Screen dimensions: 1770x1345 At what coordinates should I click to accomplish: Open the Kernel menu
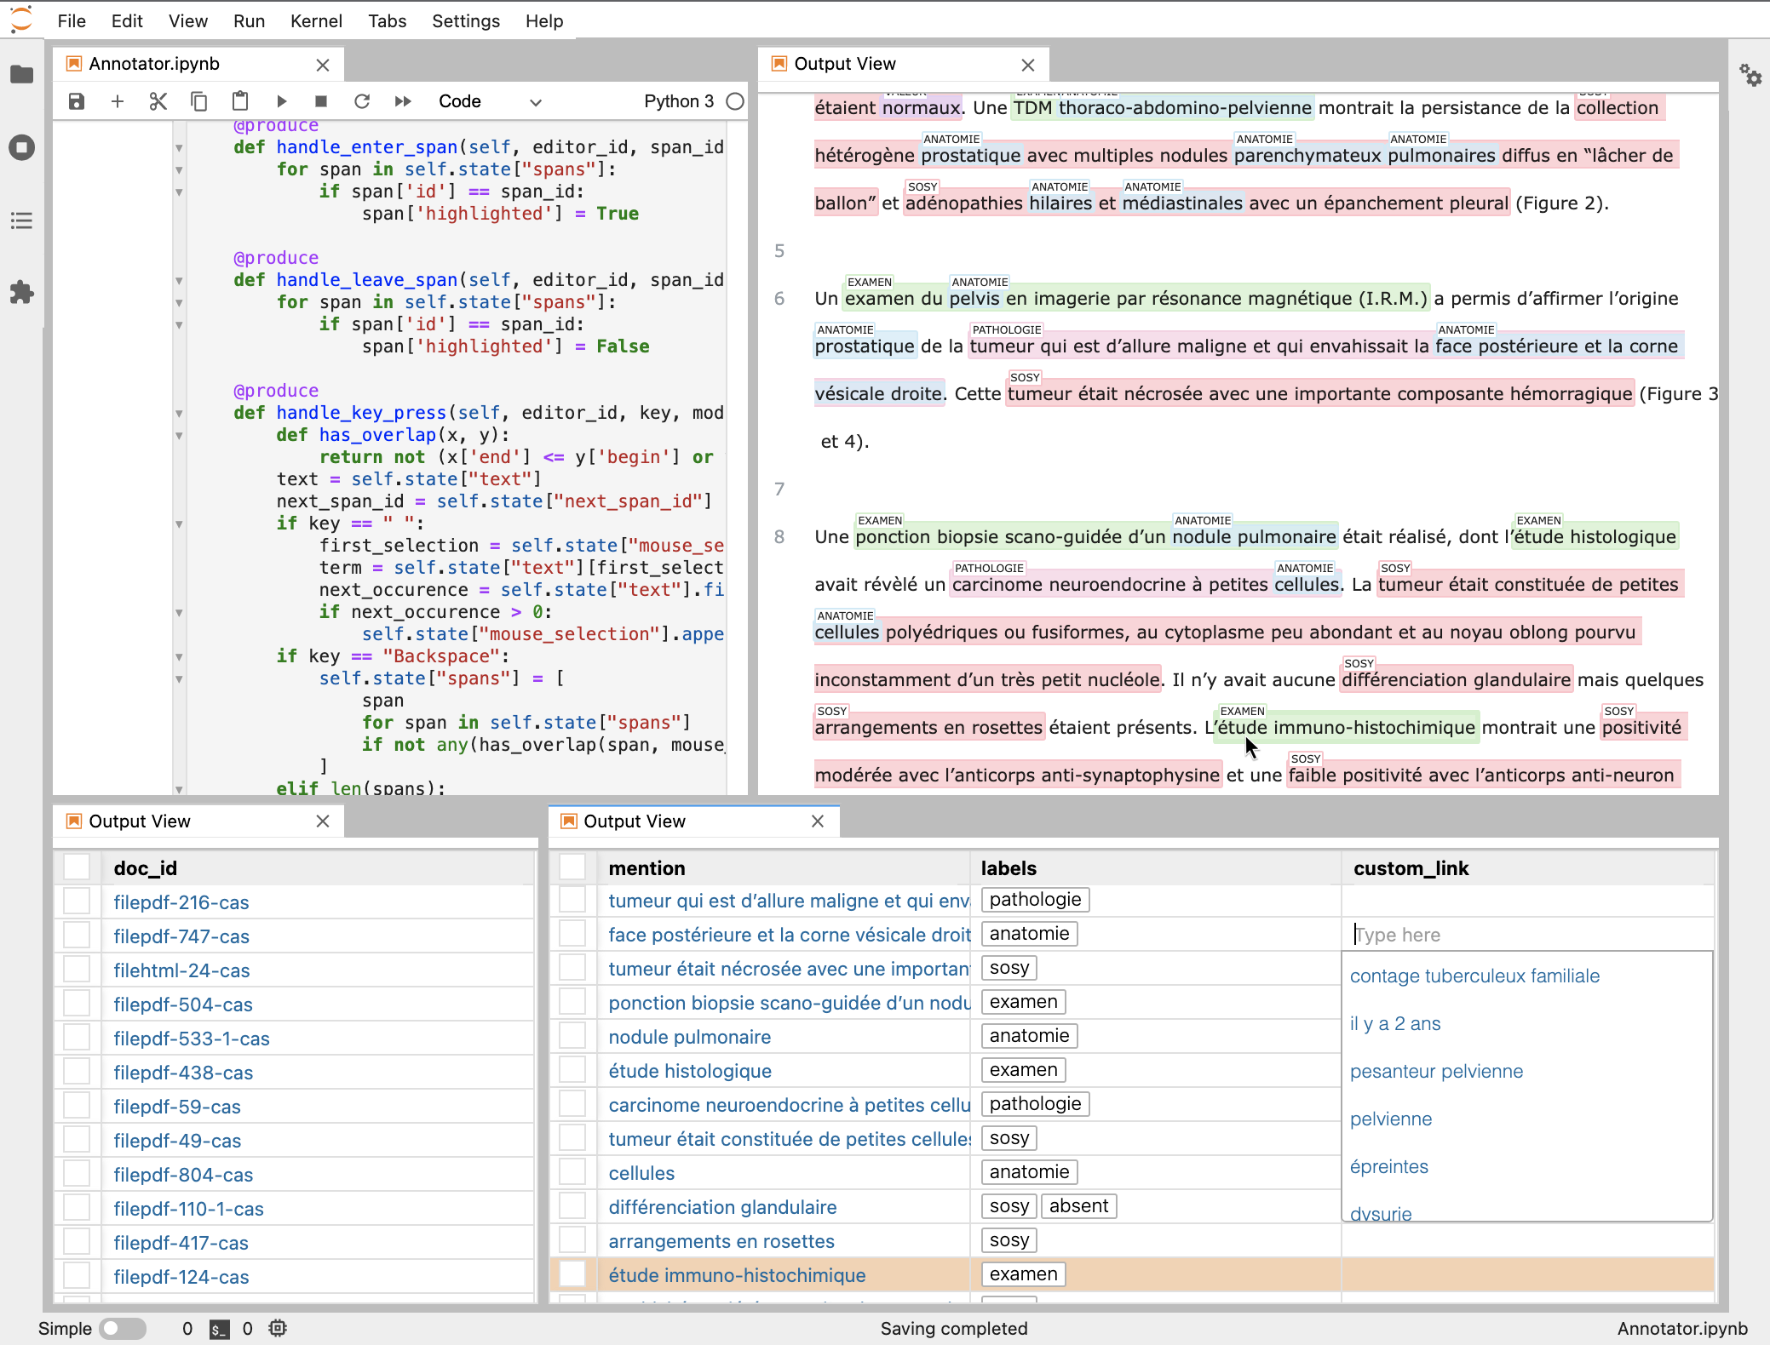316,20
